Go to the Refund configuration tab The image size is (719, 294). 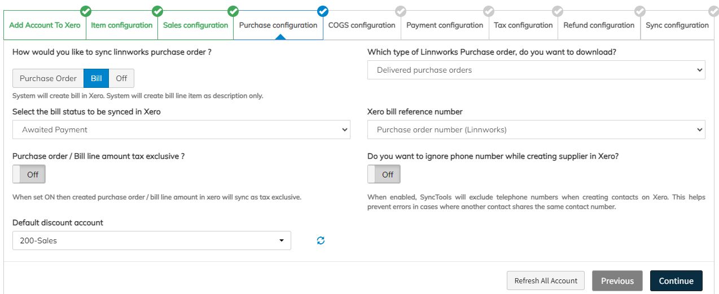pyautogui.click(x=599, y=25)
